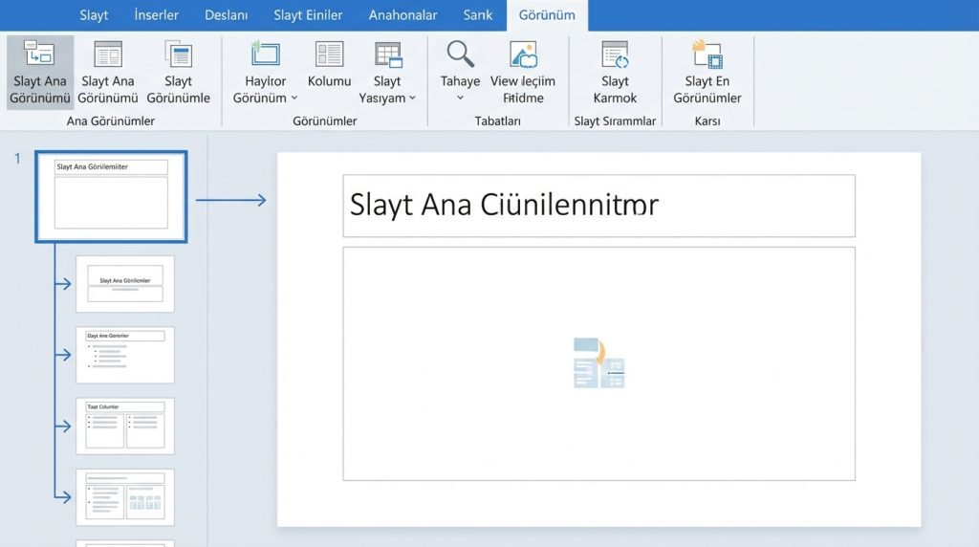Open the Slayt tab
The height and width of the screenshot is (547, 979).
(94, 15)
